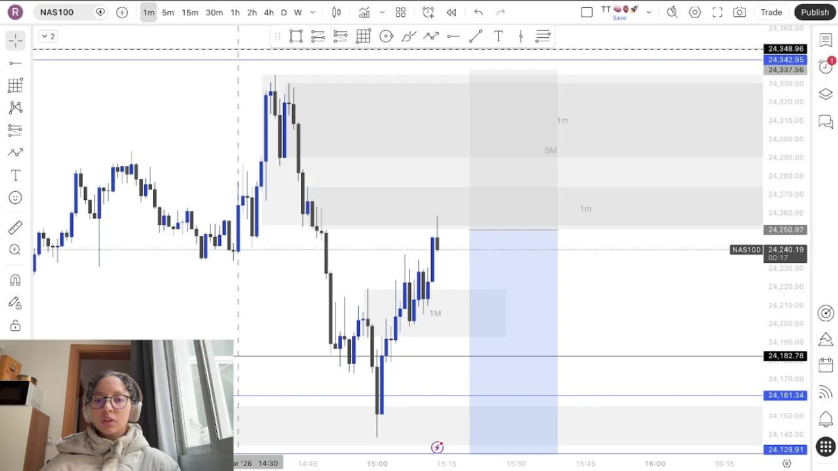This screenshot has height=471, width=838.
Task: Open the emoji icons tool
Action: click(x=16, y=198)
